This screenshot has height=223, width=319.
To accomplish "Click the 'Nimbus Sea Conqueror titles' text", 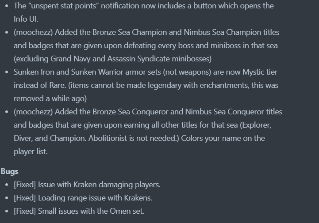I will 234,112.
